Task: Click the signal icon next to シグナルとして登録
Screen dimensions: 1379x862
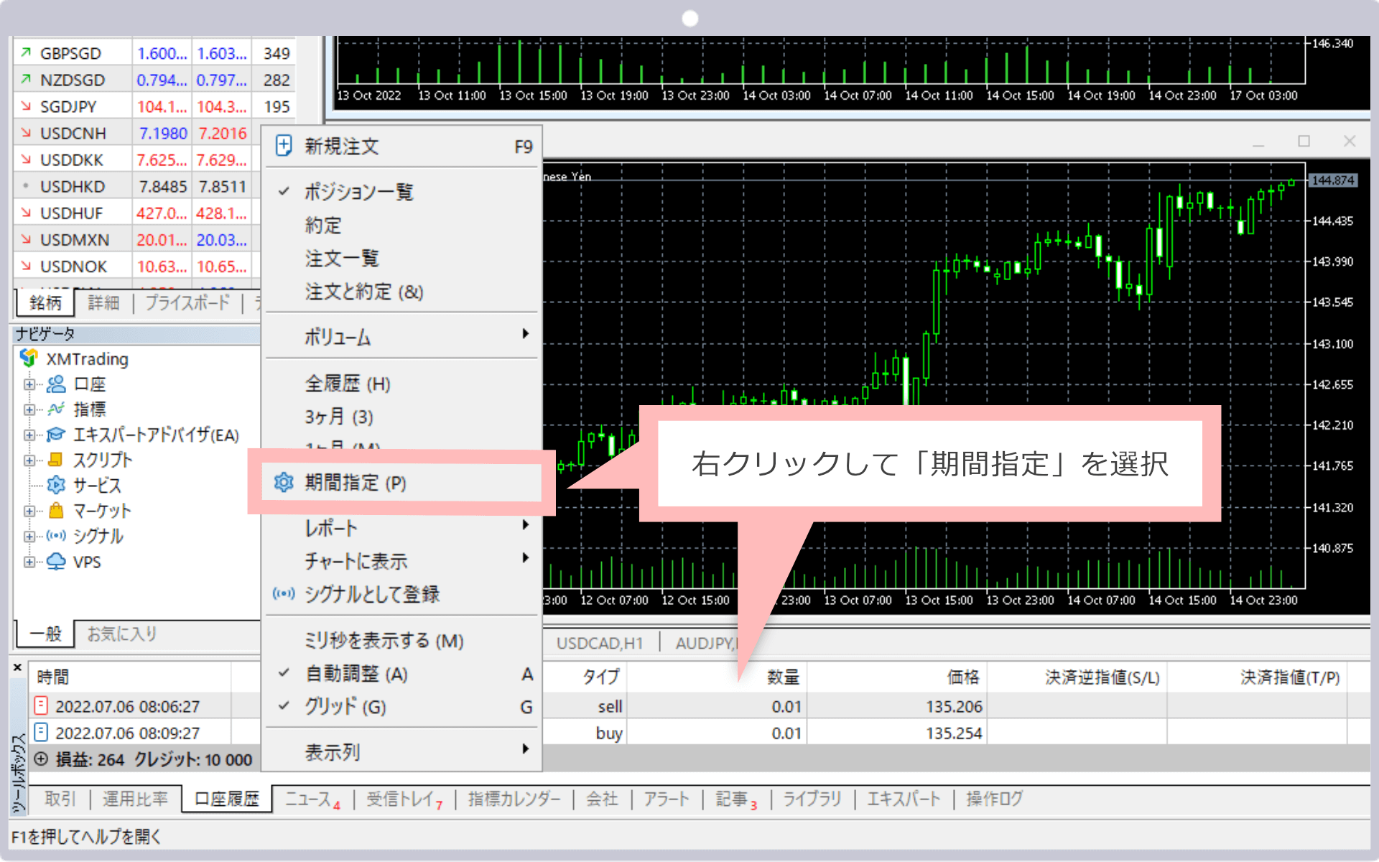Action: 284,594
